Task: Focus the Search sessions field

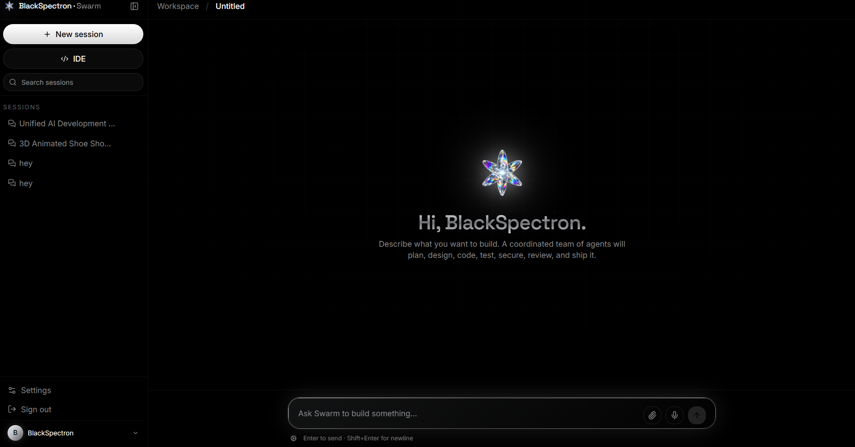Action: tap(73, 83)
